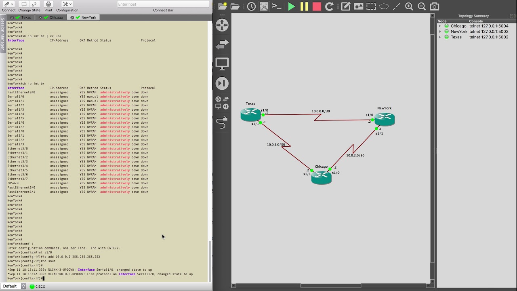The height and width of the screenshot is (291, 517).
Task: Click the 10.0.0.0/30 link label
Action: pos(321,111)
